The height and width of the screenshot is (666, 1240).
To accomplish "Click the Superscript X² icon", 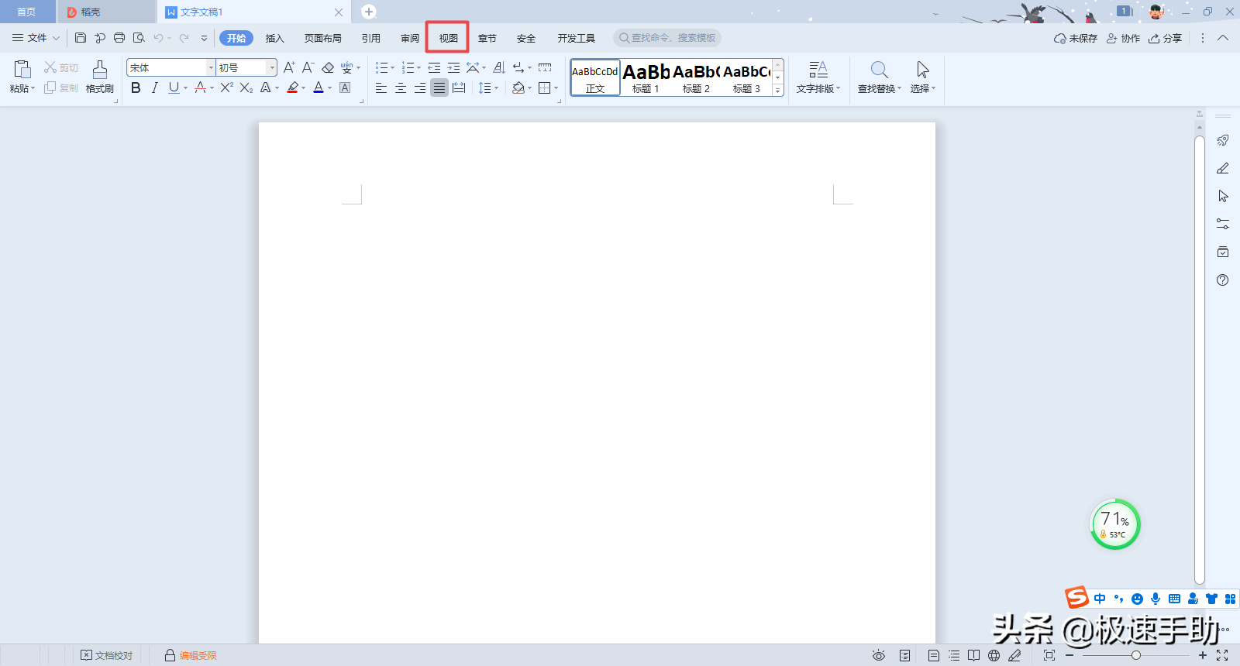I will [x=226, y=88].
